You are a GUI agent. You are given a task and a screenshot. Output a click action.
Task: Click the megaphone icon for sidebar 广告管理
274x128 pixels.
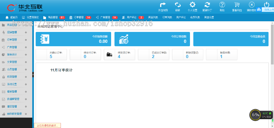click(x=3, y=47)
